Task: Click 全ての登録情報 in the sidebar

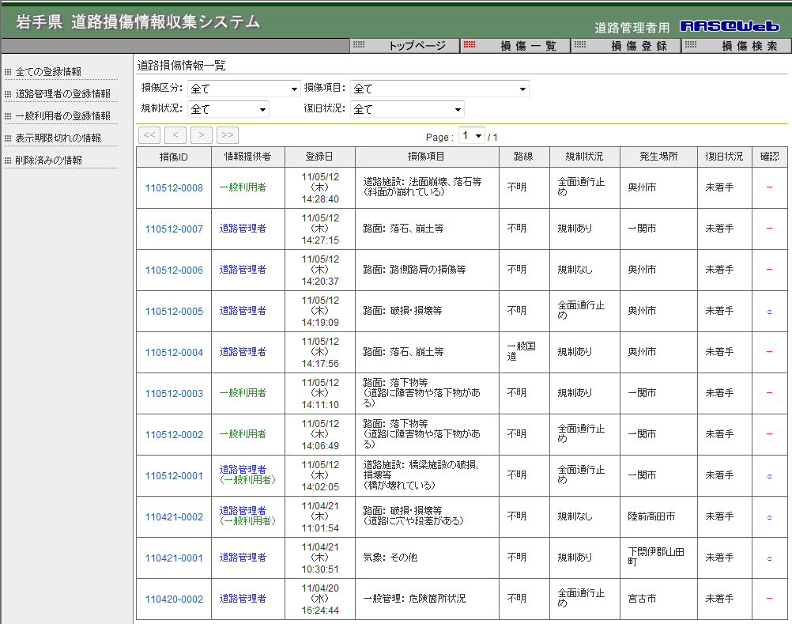Action: coord(48,72)
